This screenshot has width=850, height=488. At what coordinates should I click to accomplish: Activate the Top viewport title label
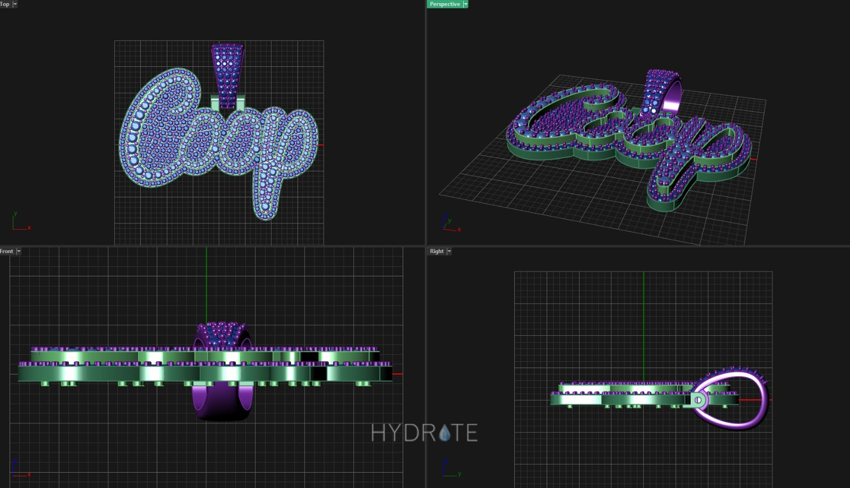(x=5, y=4)
